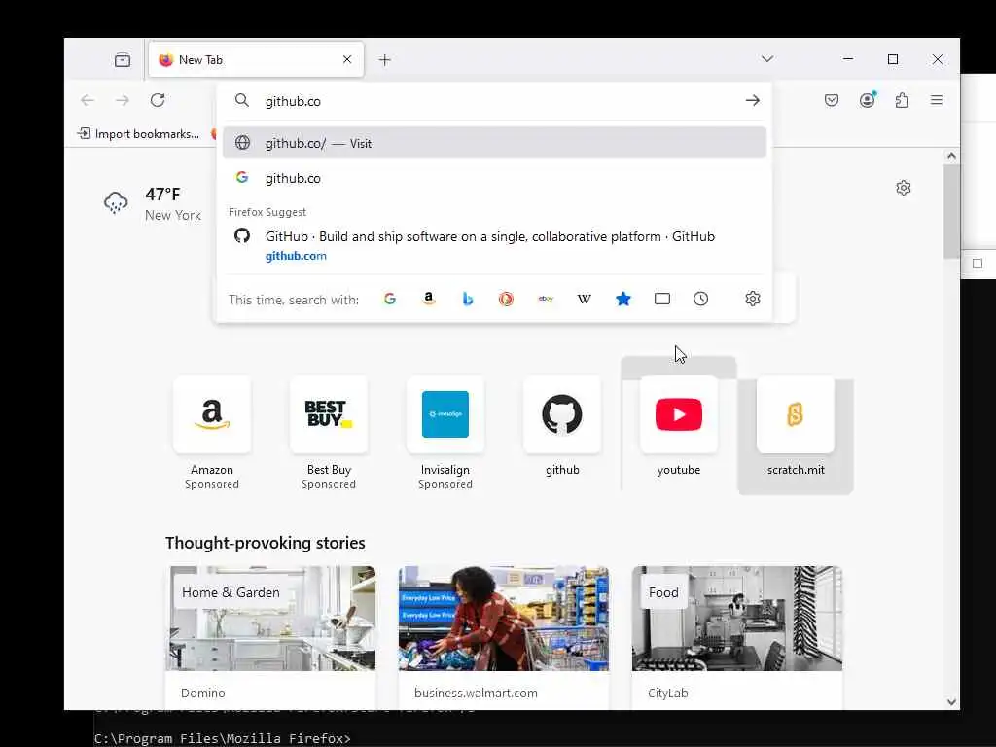This screenshot has width=996, height=747.
Task: Search this time with DuckDuckGo
Action: click(506, 300)
